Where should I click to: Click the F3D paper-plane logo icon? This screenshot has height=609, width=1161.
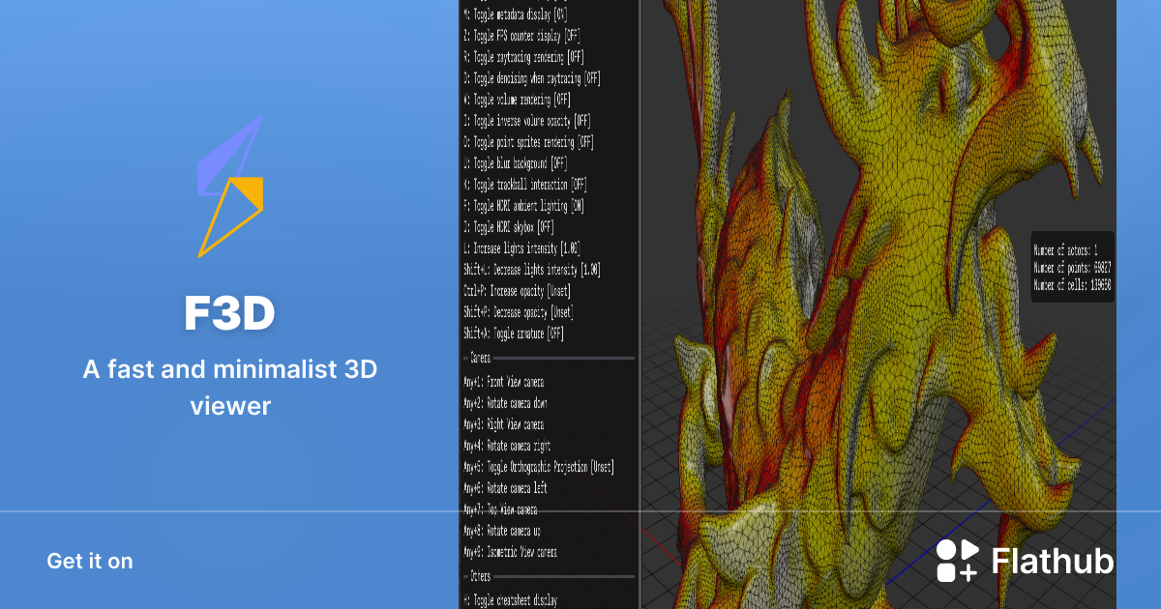[x=230, y=187]
